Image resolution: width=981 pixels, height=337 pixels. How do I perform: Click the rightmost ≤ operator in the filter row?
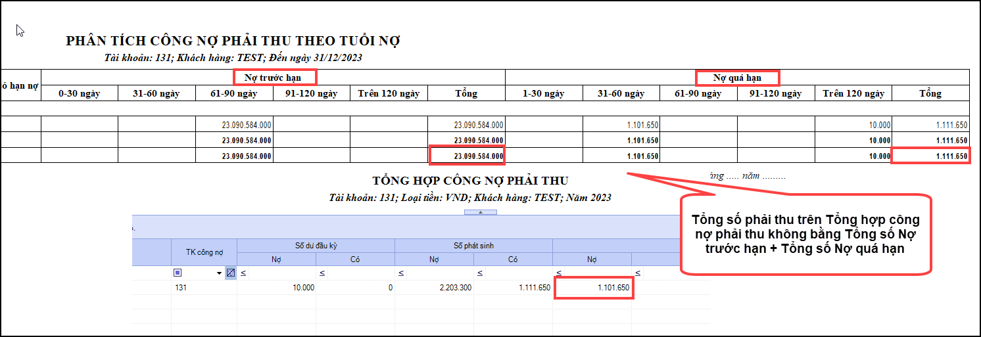tap(637, 273)
